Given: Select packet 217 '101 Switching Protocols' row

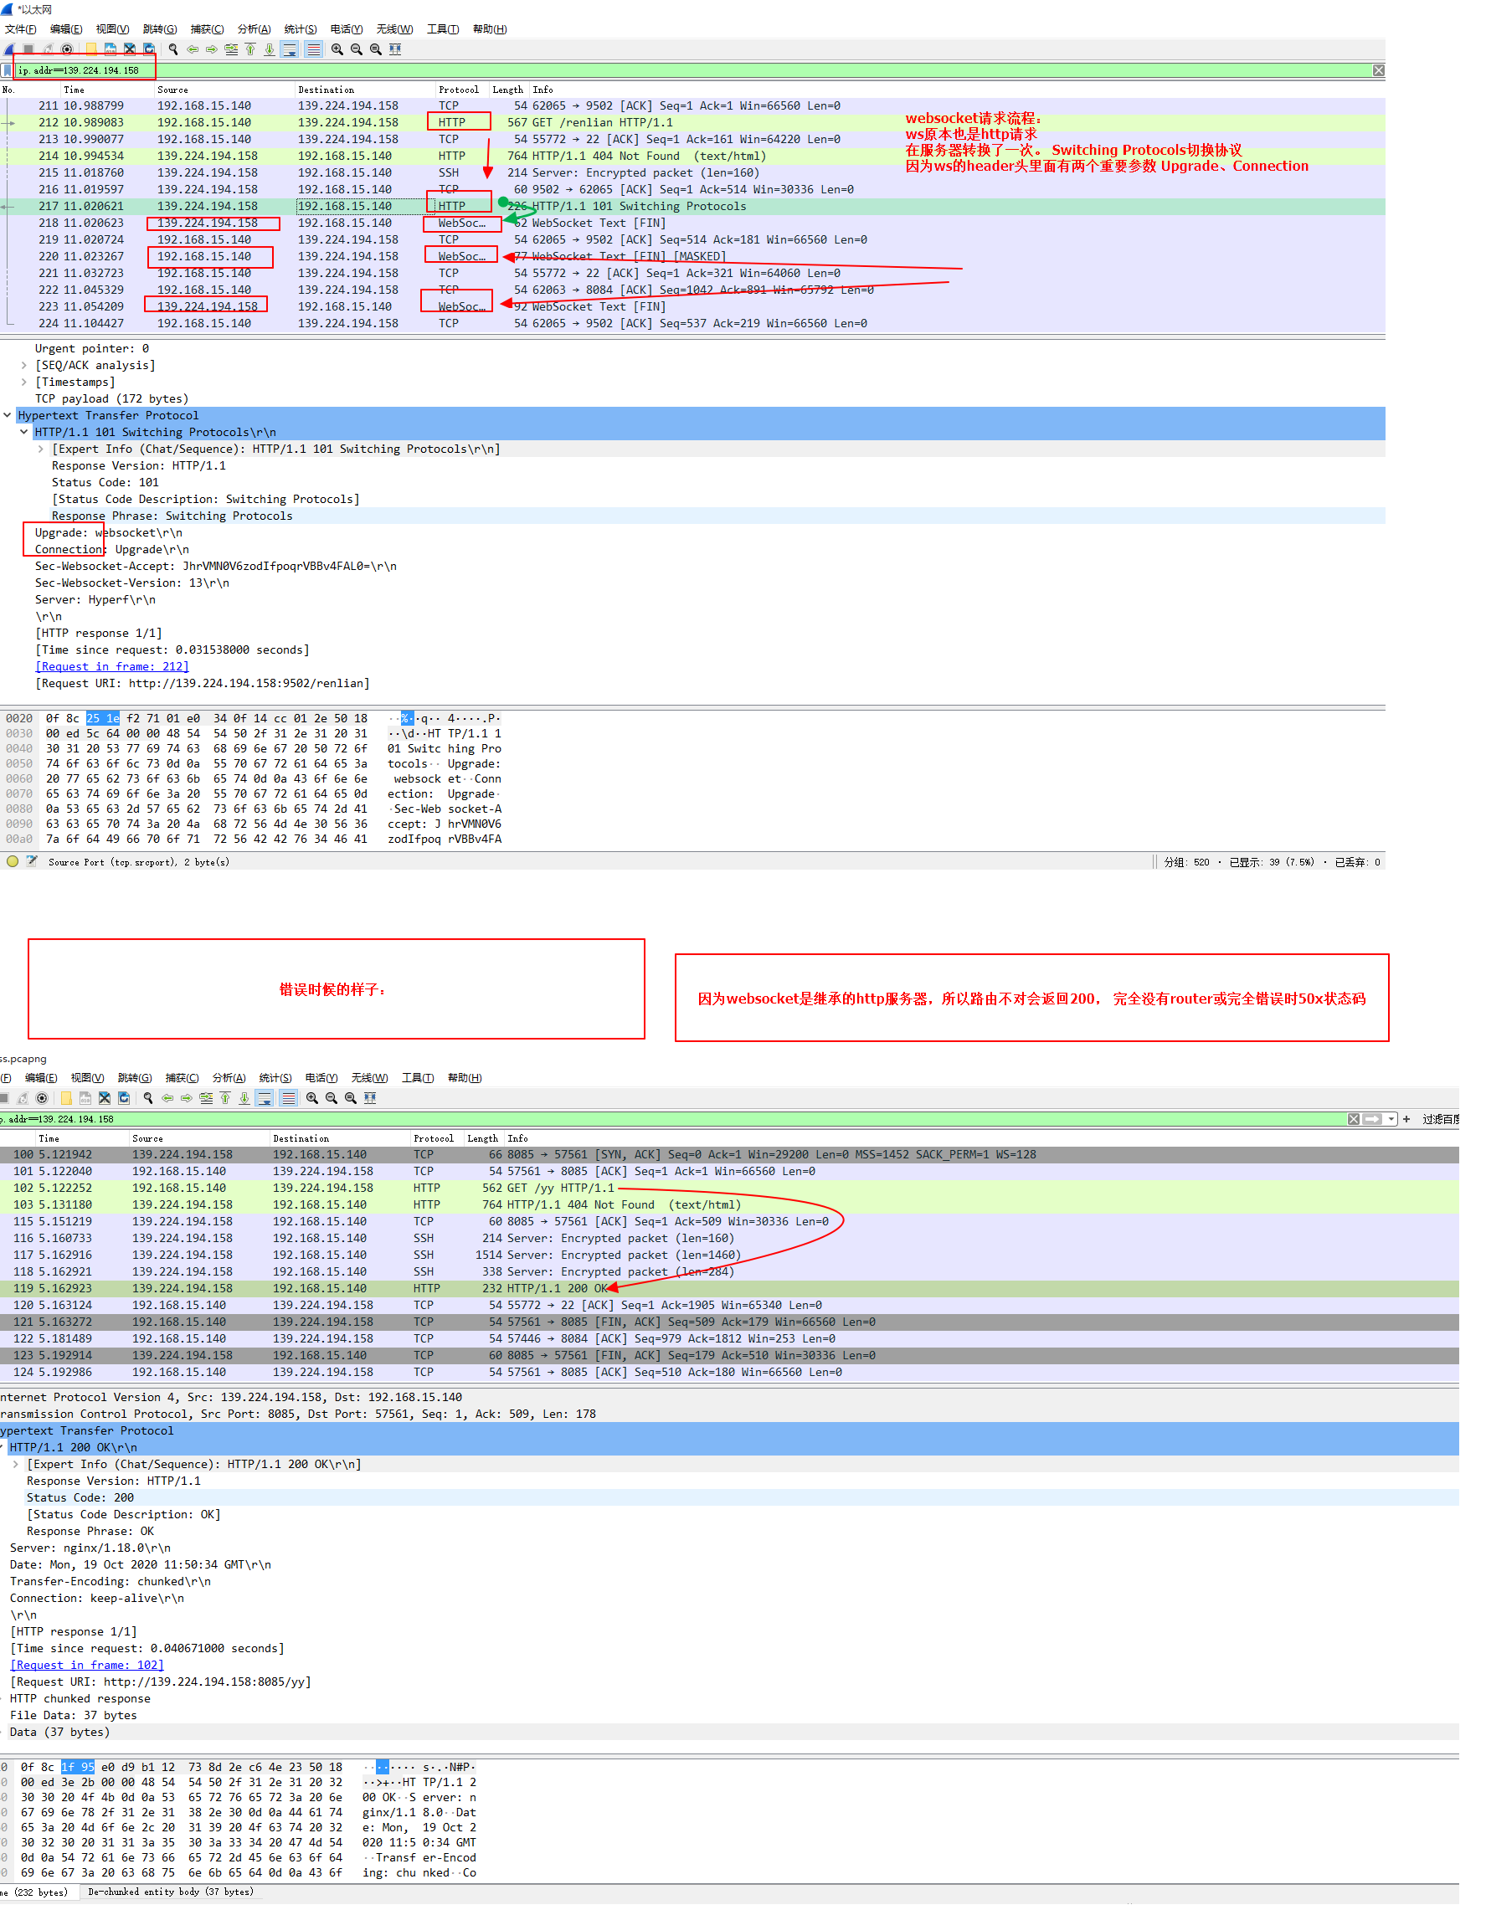Looking at the screenshot, I should click(692, 207).
